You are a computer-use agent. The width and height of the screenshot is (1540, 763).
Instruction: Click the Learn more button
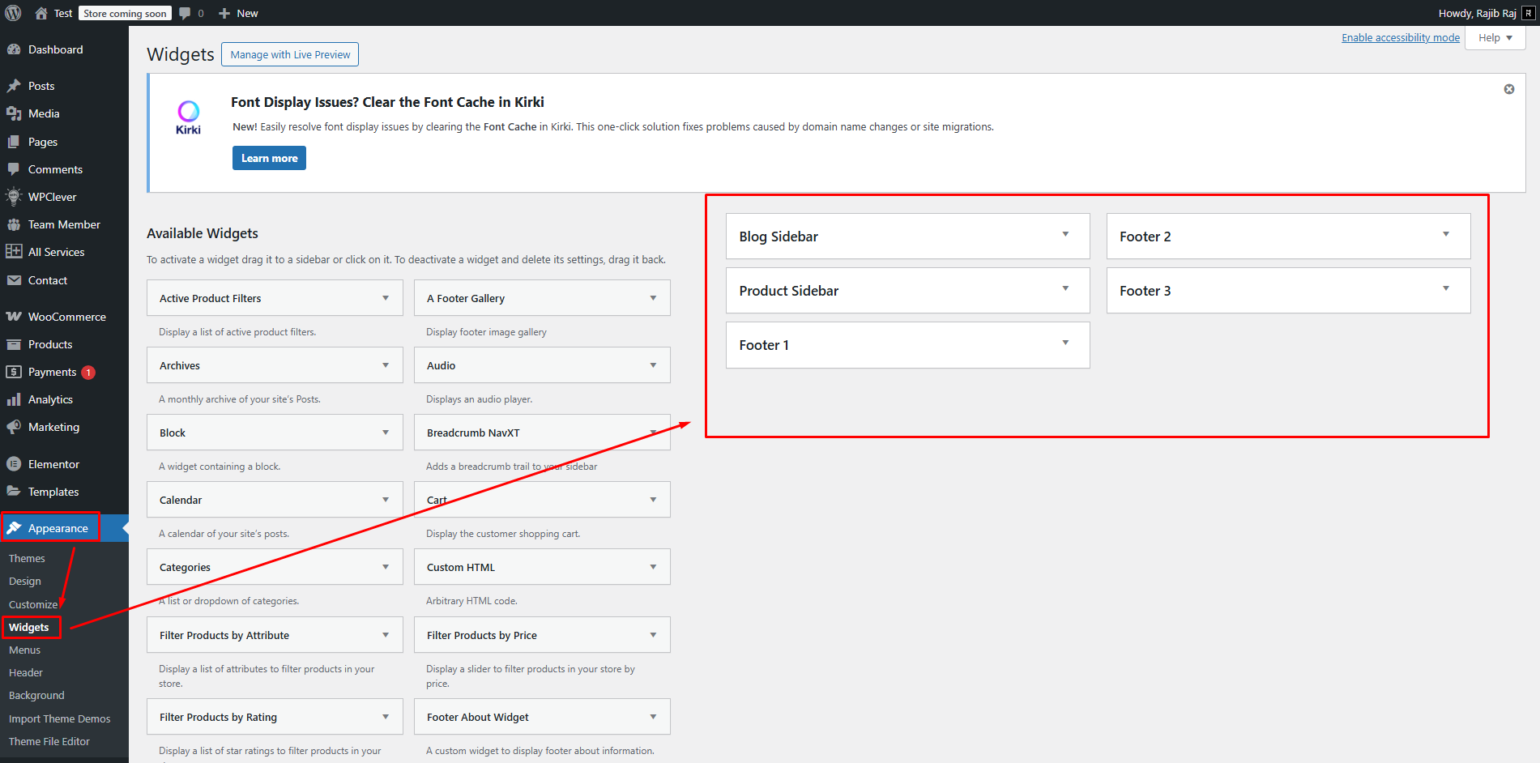click(x=269, y=158)
